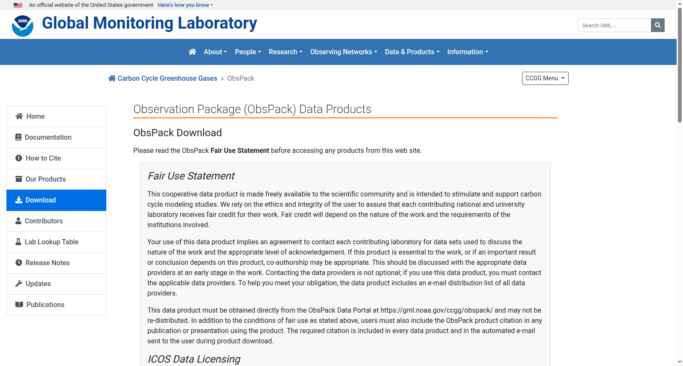Click into the Search GML field
The height and width of the screenshot is (366, 683).
614,25
